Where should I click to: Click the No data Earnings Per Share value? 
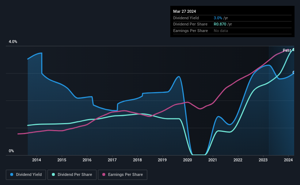coord(221,31)
